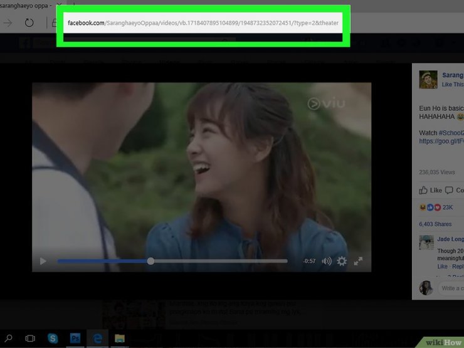Open Skype from the taskbar
Viewport: 464px width, 348px height.
[x=53, y=338]
